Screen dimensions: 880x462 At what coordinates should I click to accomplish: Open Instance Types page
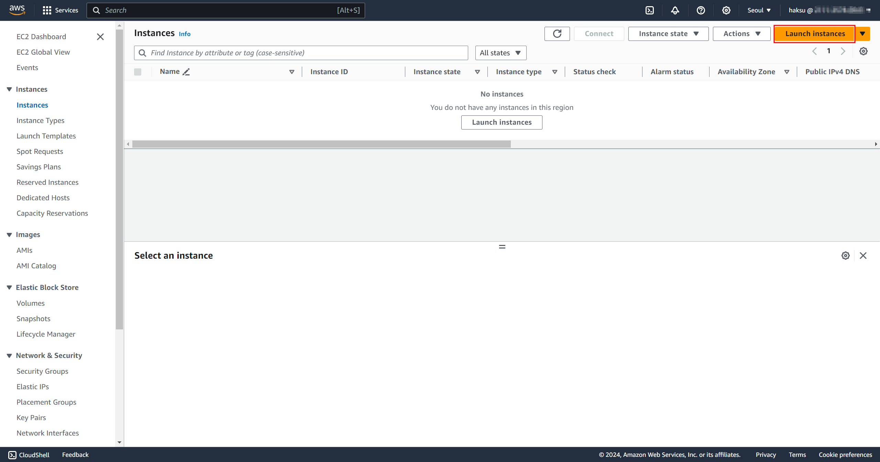(x=40, y=121)
